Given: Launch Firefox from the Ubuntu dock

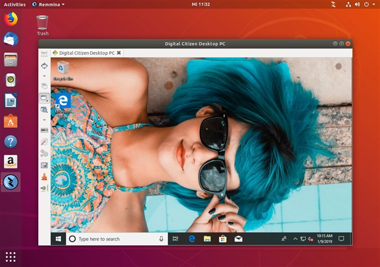Looking at the screenshot, I should point(11,19).
